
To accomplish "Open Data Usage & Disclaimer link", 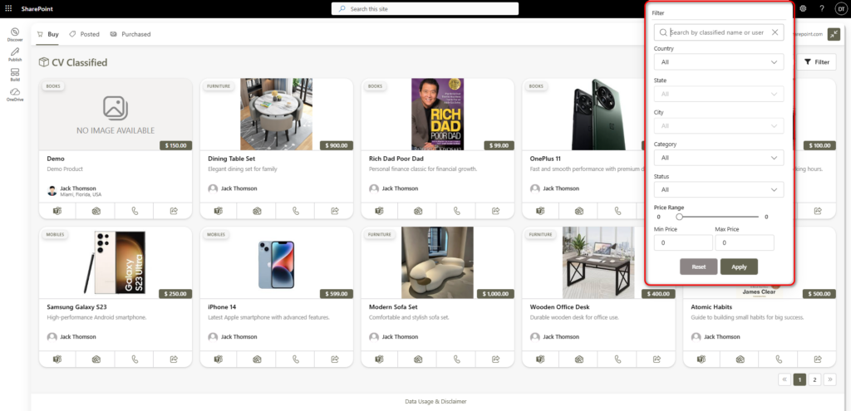I will pyautogui.click(x=435, y=402).
